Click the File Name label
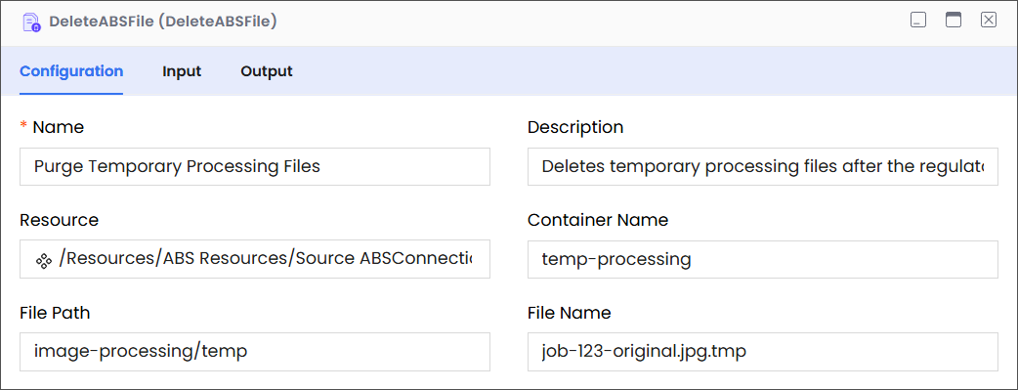Viewport: 1018px width, 390px height. click(x=570, y=314)
